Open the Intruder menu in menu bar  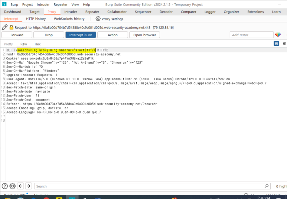[43, 4]
